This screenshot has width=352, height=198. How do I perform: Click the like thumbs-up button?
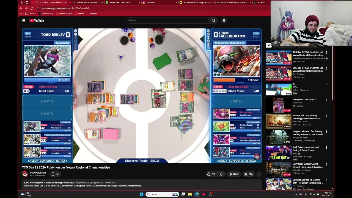pyautogui.click(x=211, y=174)
